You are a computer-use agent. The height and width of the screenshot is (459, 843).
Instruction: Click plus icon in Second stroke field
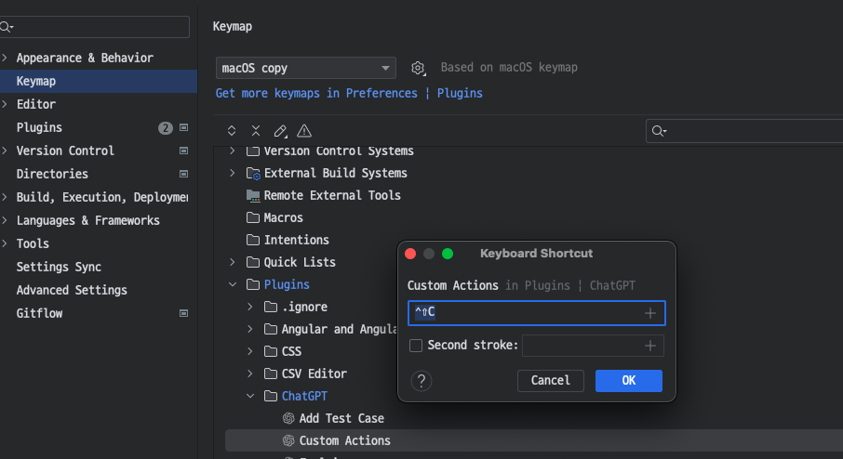(x=650, y=346)
